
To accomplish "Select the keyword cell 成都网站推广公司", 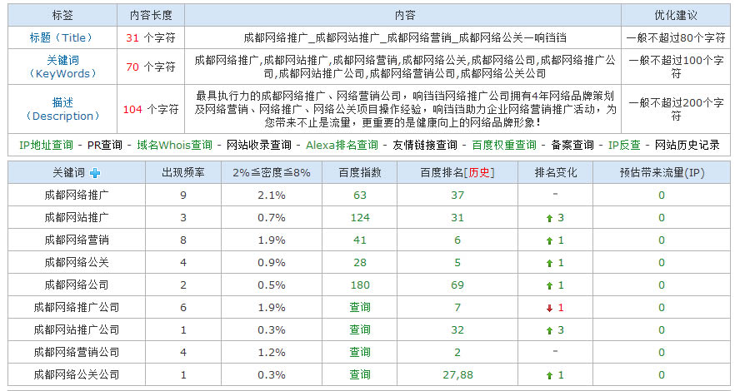I will (x=77, y=329).
